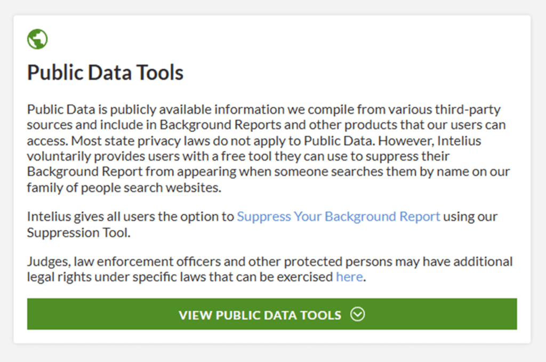This screenshot has height=362, width=546.
Task: Click the Public Data Tools heading
Action: (x=105, y=73)
